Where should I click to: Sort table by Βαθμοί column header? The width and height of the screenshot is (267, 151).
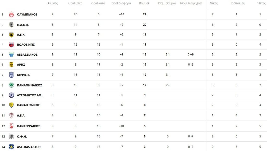145,3
